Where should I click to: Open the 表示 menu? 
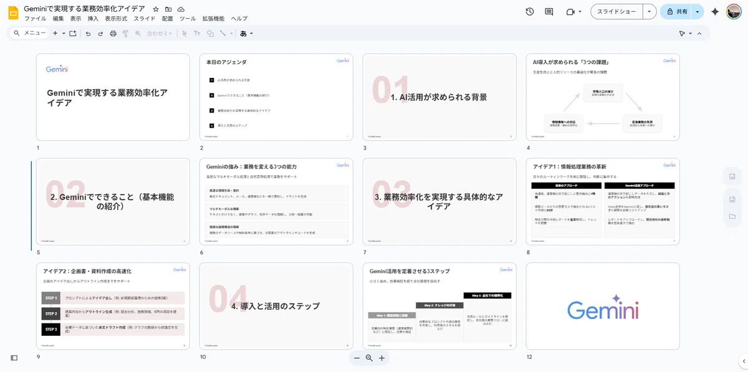[76, 19]
